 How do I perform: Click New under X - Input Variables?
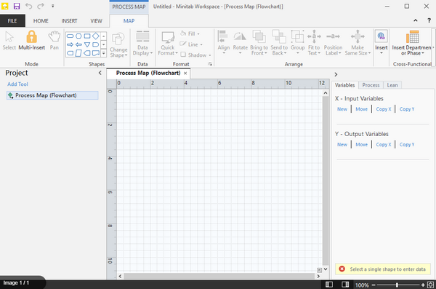coord(342,109)
